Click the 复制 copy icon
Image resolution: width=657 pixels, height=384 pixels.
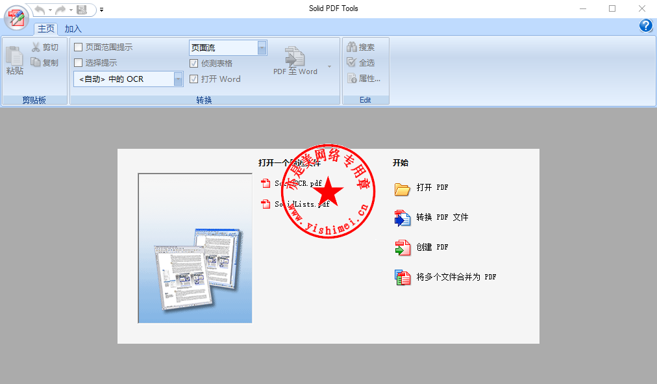pyautogui.click(x=36, y=62)
